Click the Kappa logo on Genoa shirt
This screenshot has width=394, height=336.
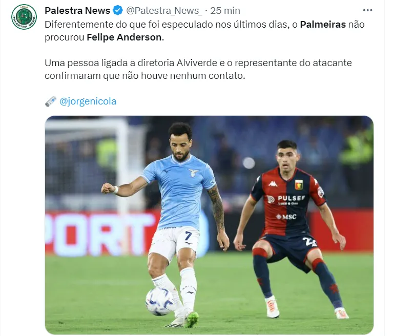tap(273, 184)
